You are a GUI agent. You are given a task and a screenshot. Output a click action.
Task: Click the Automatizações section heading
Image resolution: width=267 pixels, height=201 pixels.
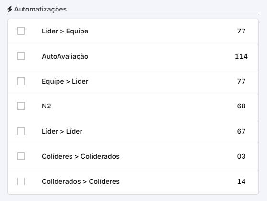[x=40, y=9]
